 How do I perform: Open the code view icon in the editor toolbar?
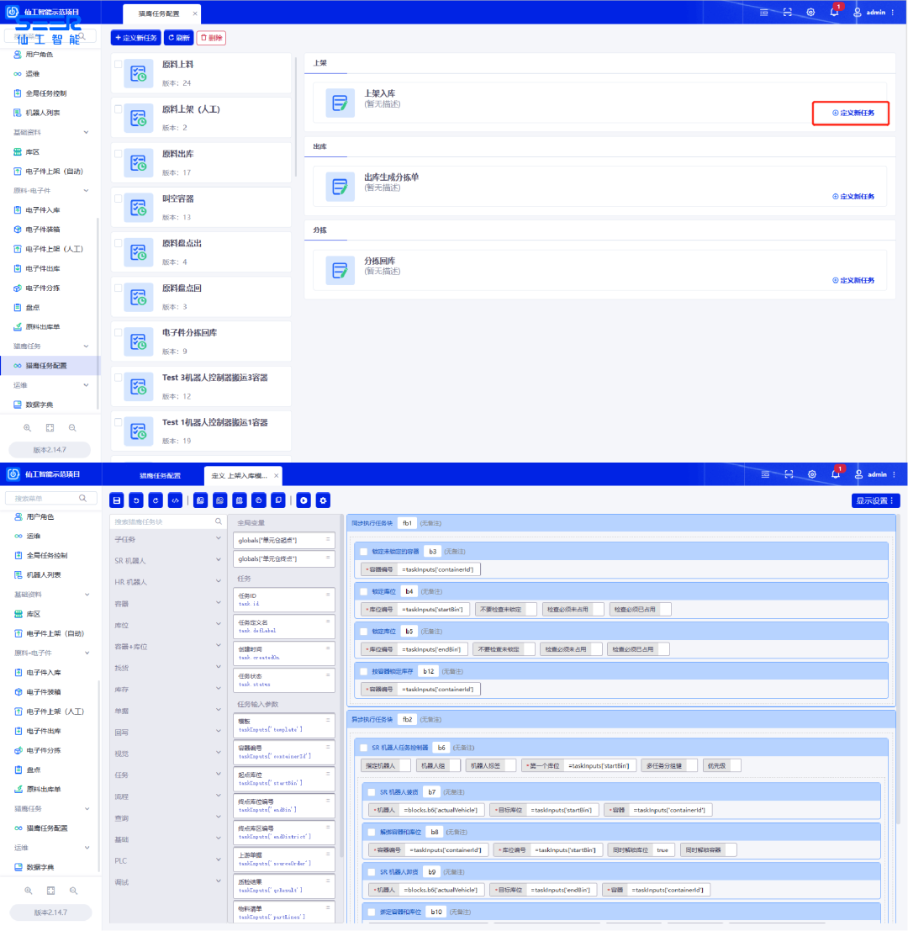pyautogui.click(x=175, y=500)
